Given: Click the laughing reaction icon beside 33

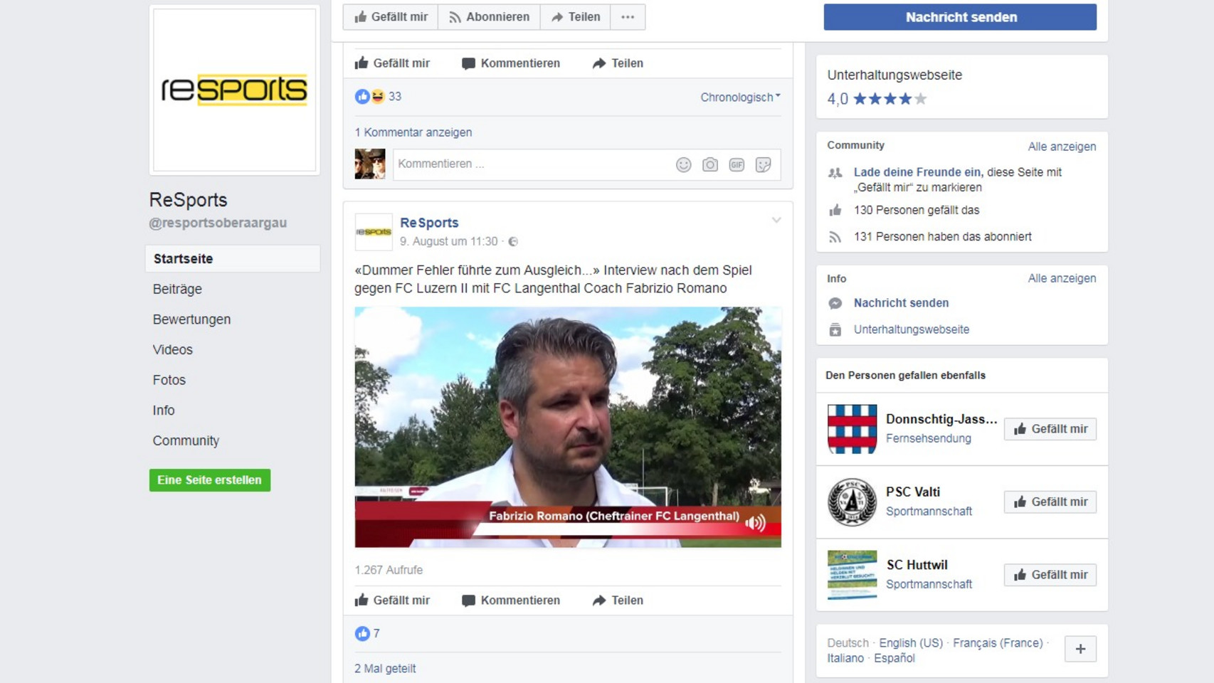Looking at the screenshot, I should [x=377, y=96].
